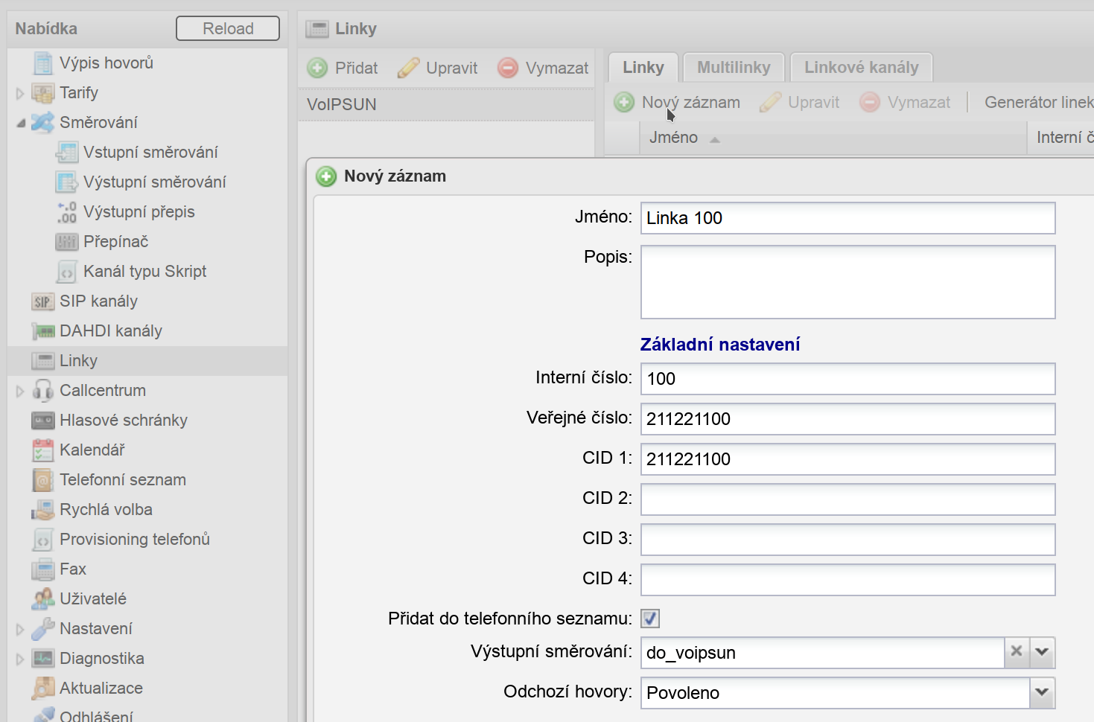Viewport: 1094px width, 722px height.
Task: Click the Tarify icon
Action: click(43, 93)
